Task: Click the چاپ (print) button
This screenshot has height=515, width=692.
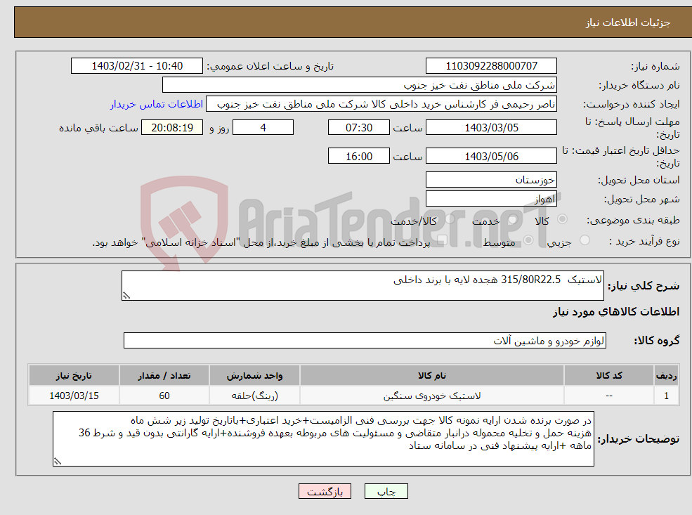Action: [x=386, y=491]
